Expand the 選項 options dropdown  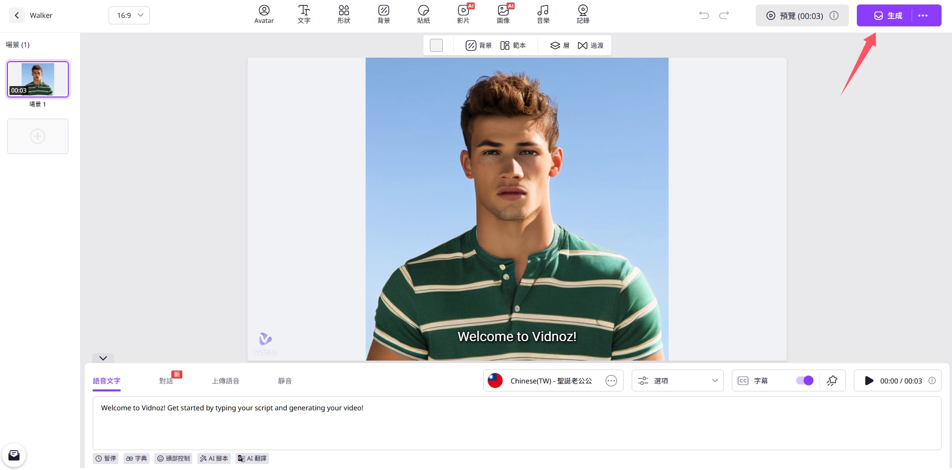click(x=678, y=380)
